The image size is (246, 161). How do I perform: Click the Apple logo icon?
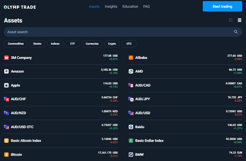point(6,85)
